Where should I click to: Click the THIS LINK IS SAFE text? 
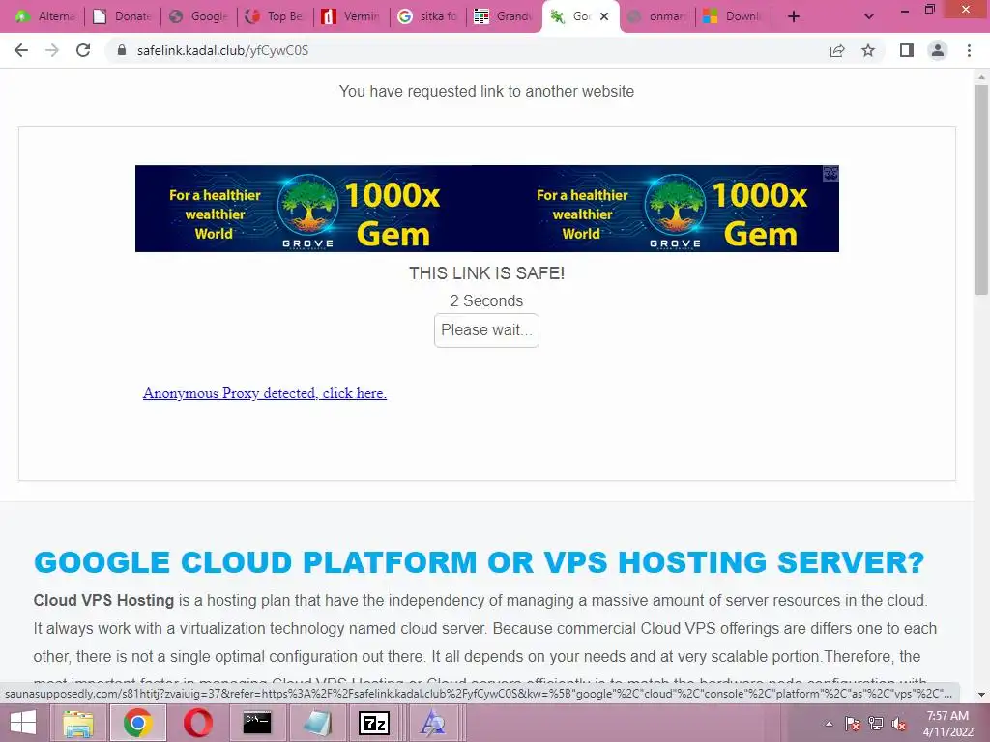[x=487, y=273]
